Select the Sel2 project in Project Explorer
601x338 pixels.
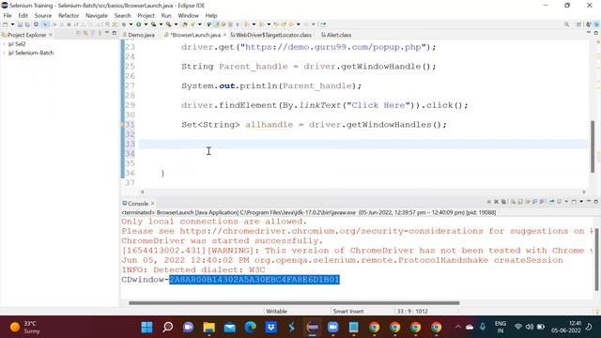click(x=20, y=44)
